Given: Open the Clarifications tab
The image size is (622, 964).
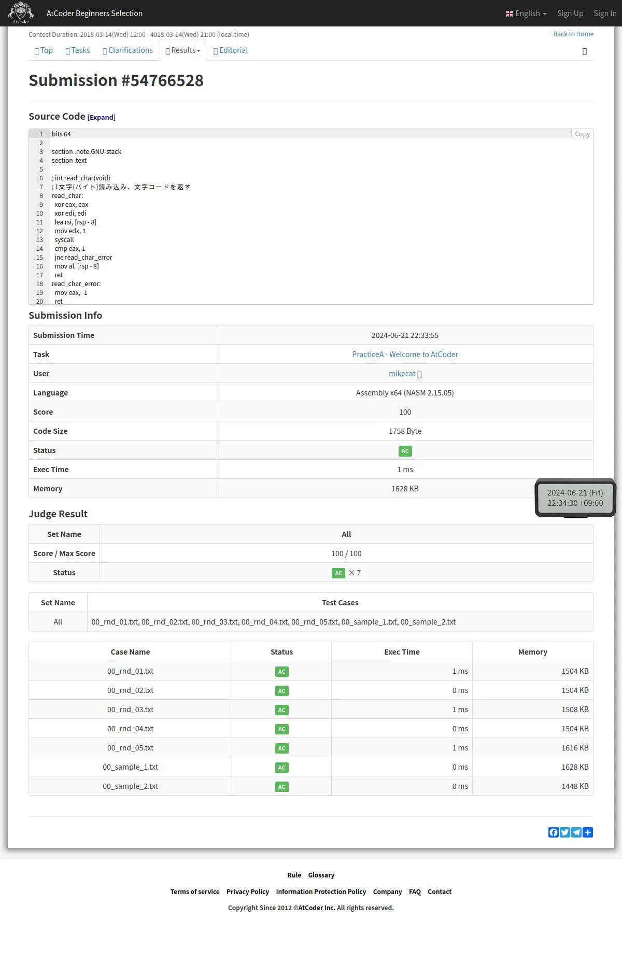Looking at the screenshot, I should (x=128, y=50).
